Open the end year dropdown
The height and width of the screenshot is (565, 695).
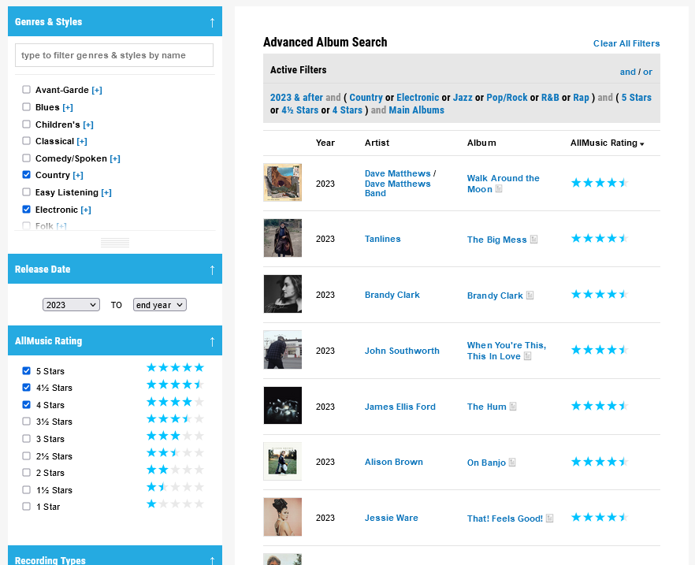(x=159, y=305)
